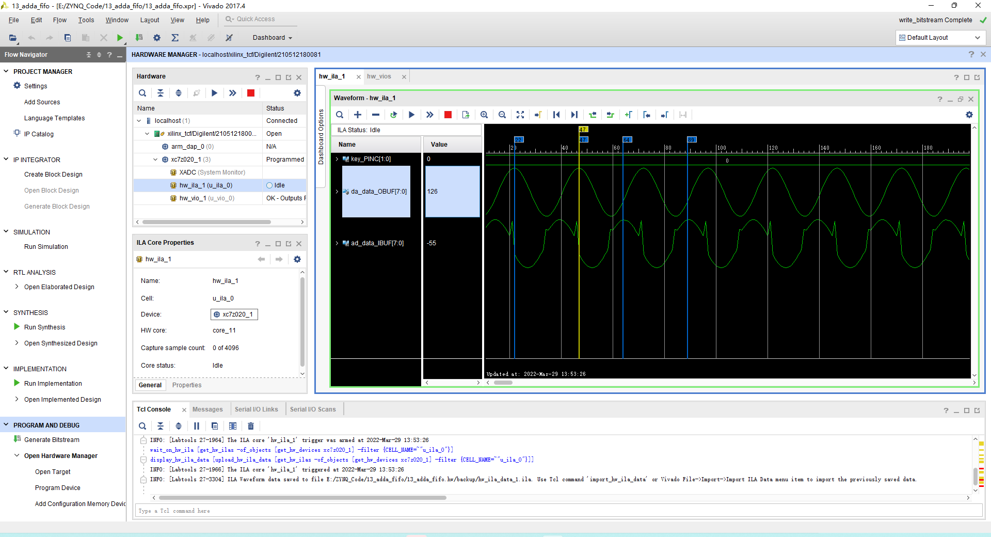Click zoom in icon in waveform toolbar
Viewport: 991px width, 537px height.
(x=484, y=115)
